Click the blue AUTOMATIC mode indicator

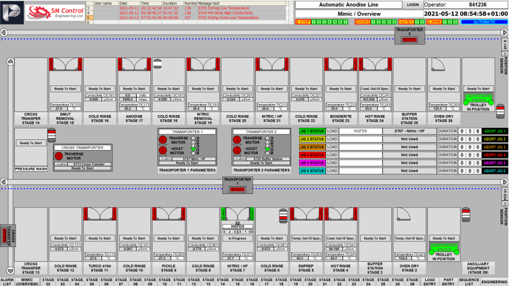tap(485, 22)
